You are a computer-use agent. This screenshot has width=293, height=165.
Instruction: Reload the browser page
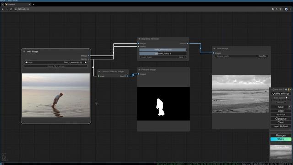11,9
